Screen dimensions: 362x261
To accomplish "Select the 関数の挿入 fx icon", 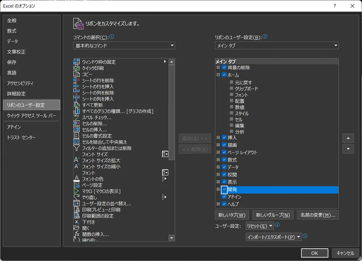I will 76,234.
